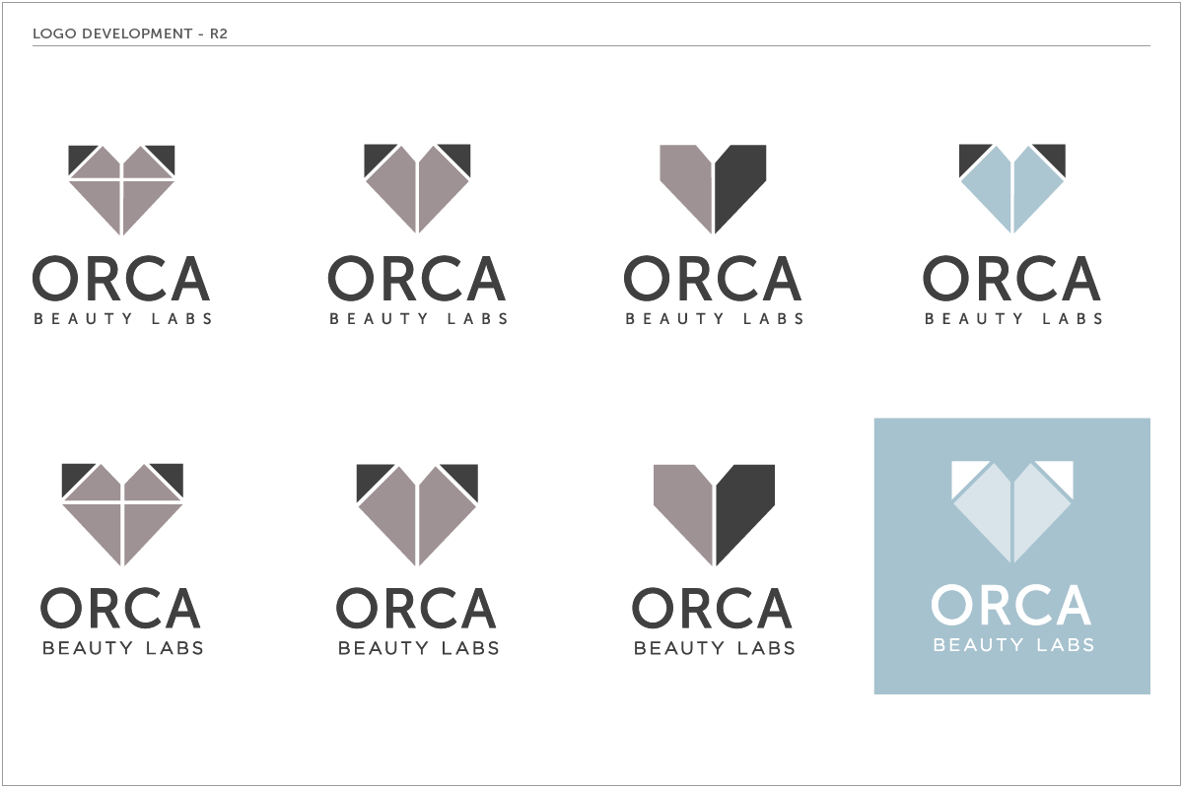Select the light blue heart with dark corners
The height and width of the screenshot is (788, 1183).
[x=1012, y=189]
